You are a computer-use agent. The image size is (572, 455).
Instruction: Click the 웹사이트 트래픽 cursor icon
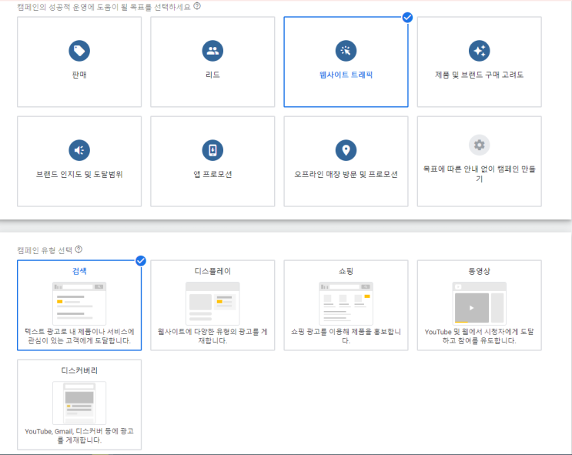(x=346, y=51)
